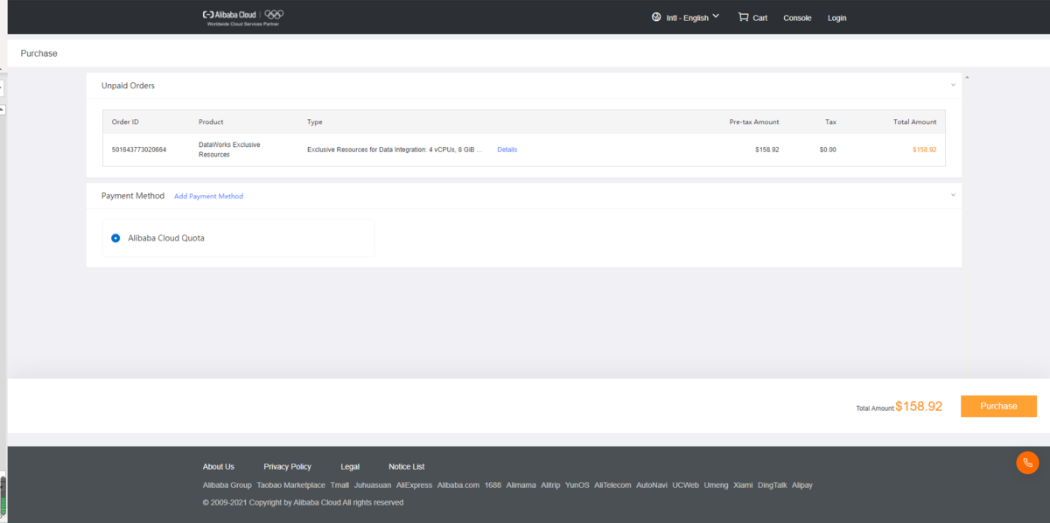The height and width of the screenshot is (523, 1050).
Task: Click the scroll up arrow beside Unpaid Orders
Action: click(966, 78)
